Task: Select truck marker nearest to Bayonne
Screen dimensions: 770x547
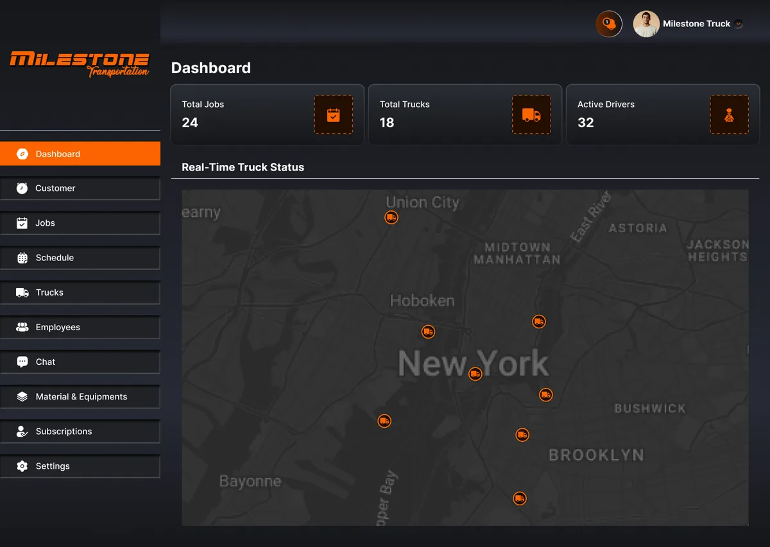Action: pos(384,421)
